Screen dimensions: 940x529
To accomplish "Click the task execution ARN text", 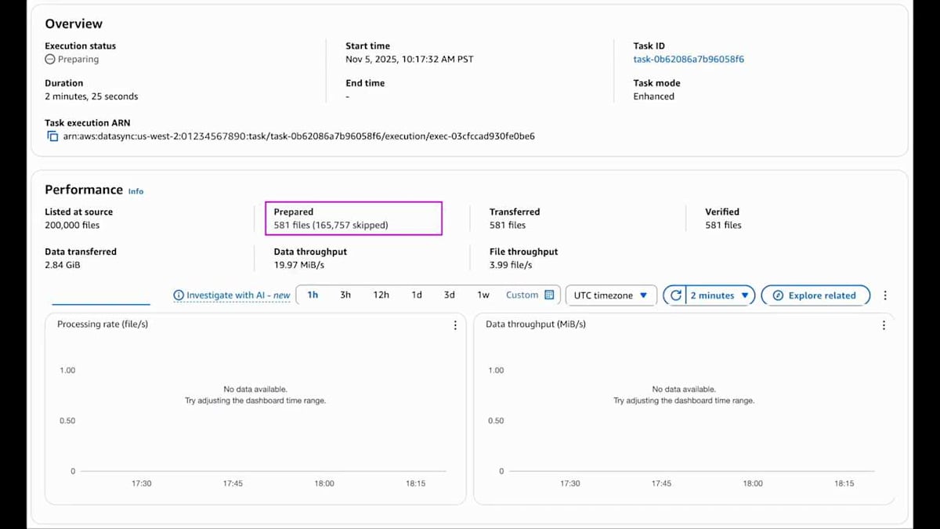I will [299, 136].
